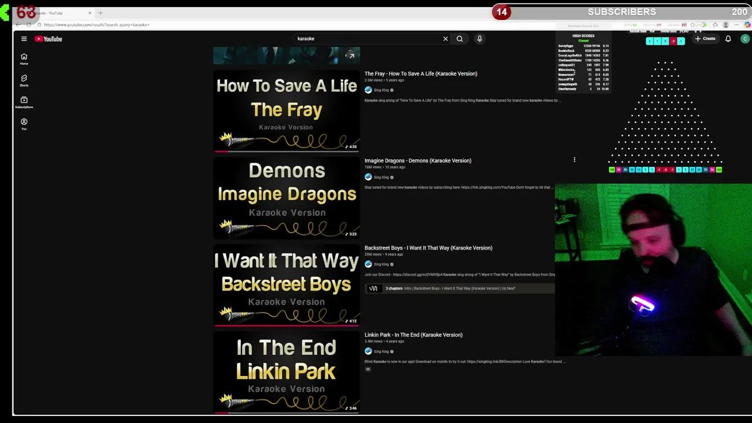
Task: Click '29M views • 9 years ago' text
Action: (x=384, y=254)
